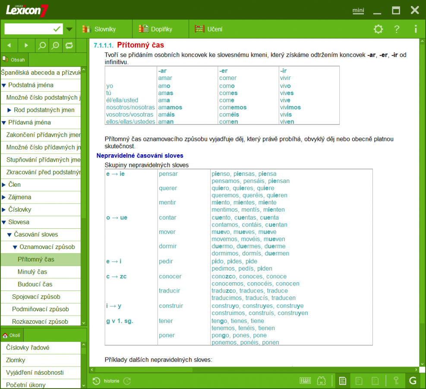Select the active document page icon

click(x=342, y=381)
